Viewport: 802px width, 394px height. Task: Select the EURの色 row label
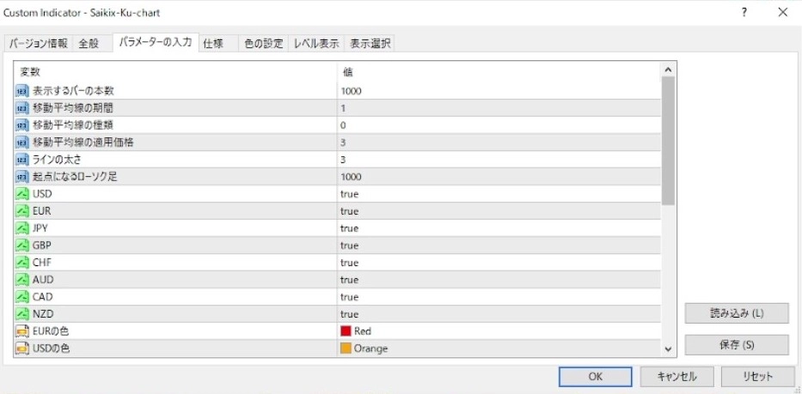(51, 331)
